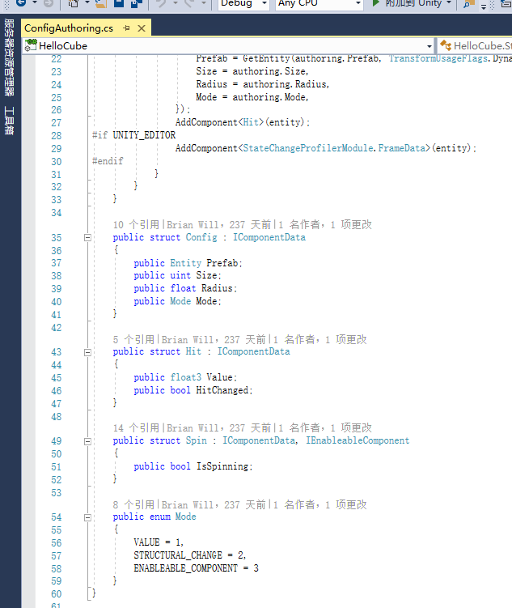Show the 14 个引用 references for Spin
Image resolution: width=512 pixels, height=608 pixels.
(x=137, y=427)
